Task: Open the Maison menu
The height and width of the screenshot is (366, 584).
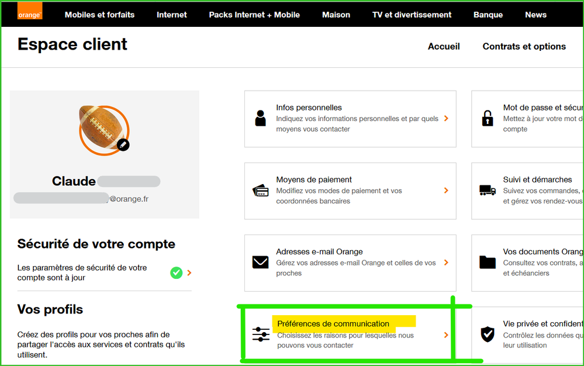Action: coord(336,15)
